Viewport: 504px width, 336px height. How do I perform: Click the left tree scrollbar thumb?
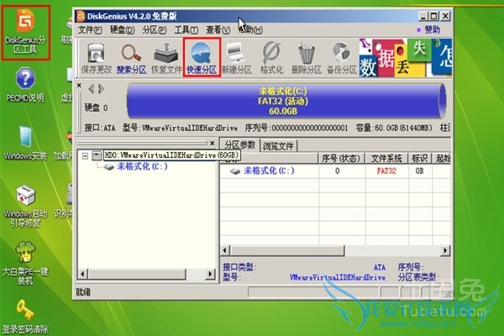pos(137,274)
